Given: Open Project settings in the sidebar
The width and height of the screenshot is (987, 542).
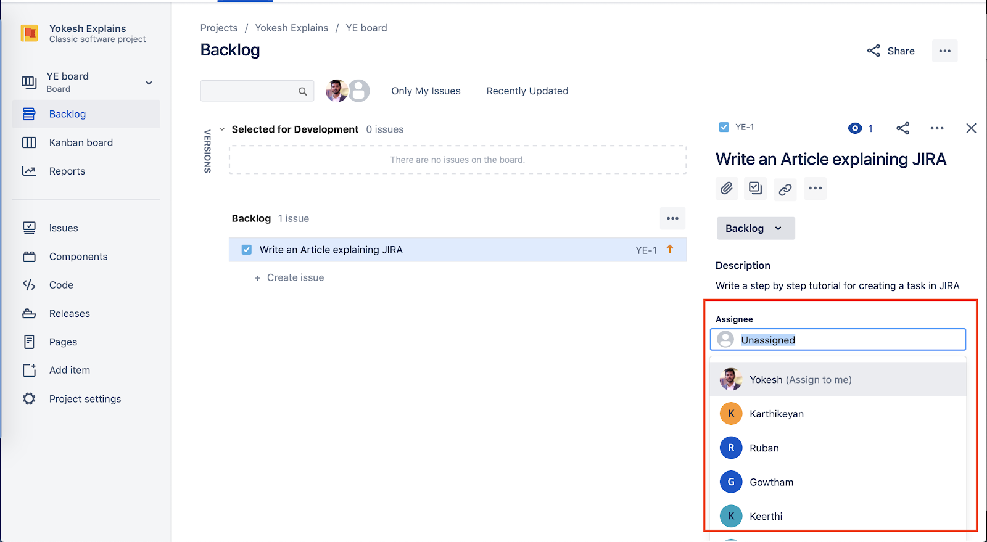Looking at the screenshot, I should (86, 399).
